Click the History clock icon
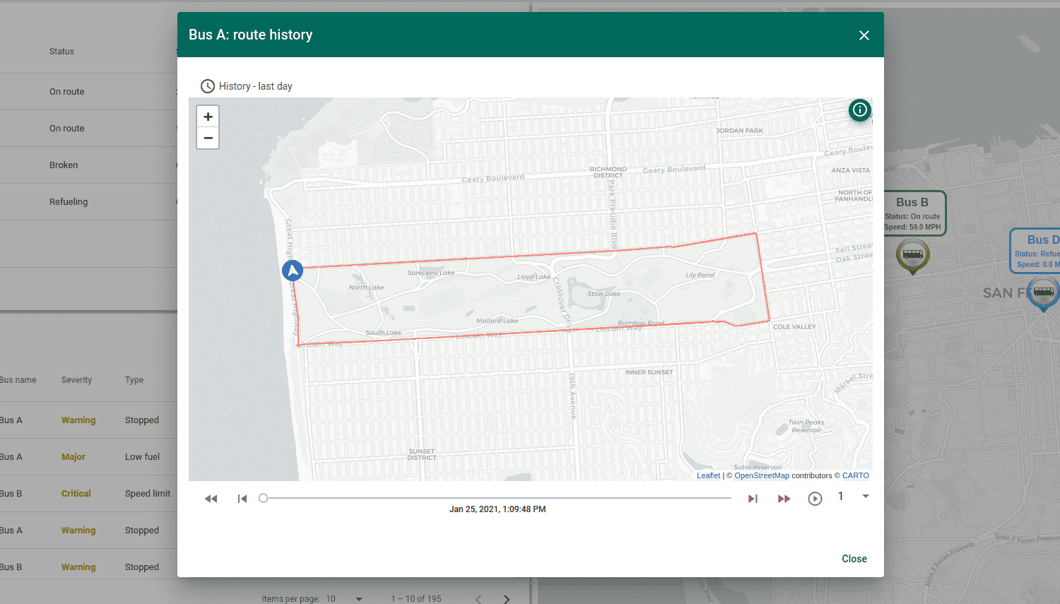This screenshot has height=604, width=1060. pyautogui.click(x=207, y=85)
